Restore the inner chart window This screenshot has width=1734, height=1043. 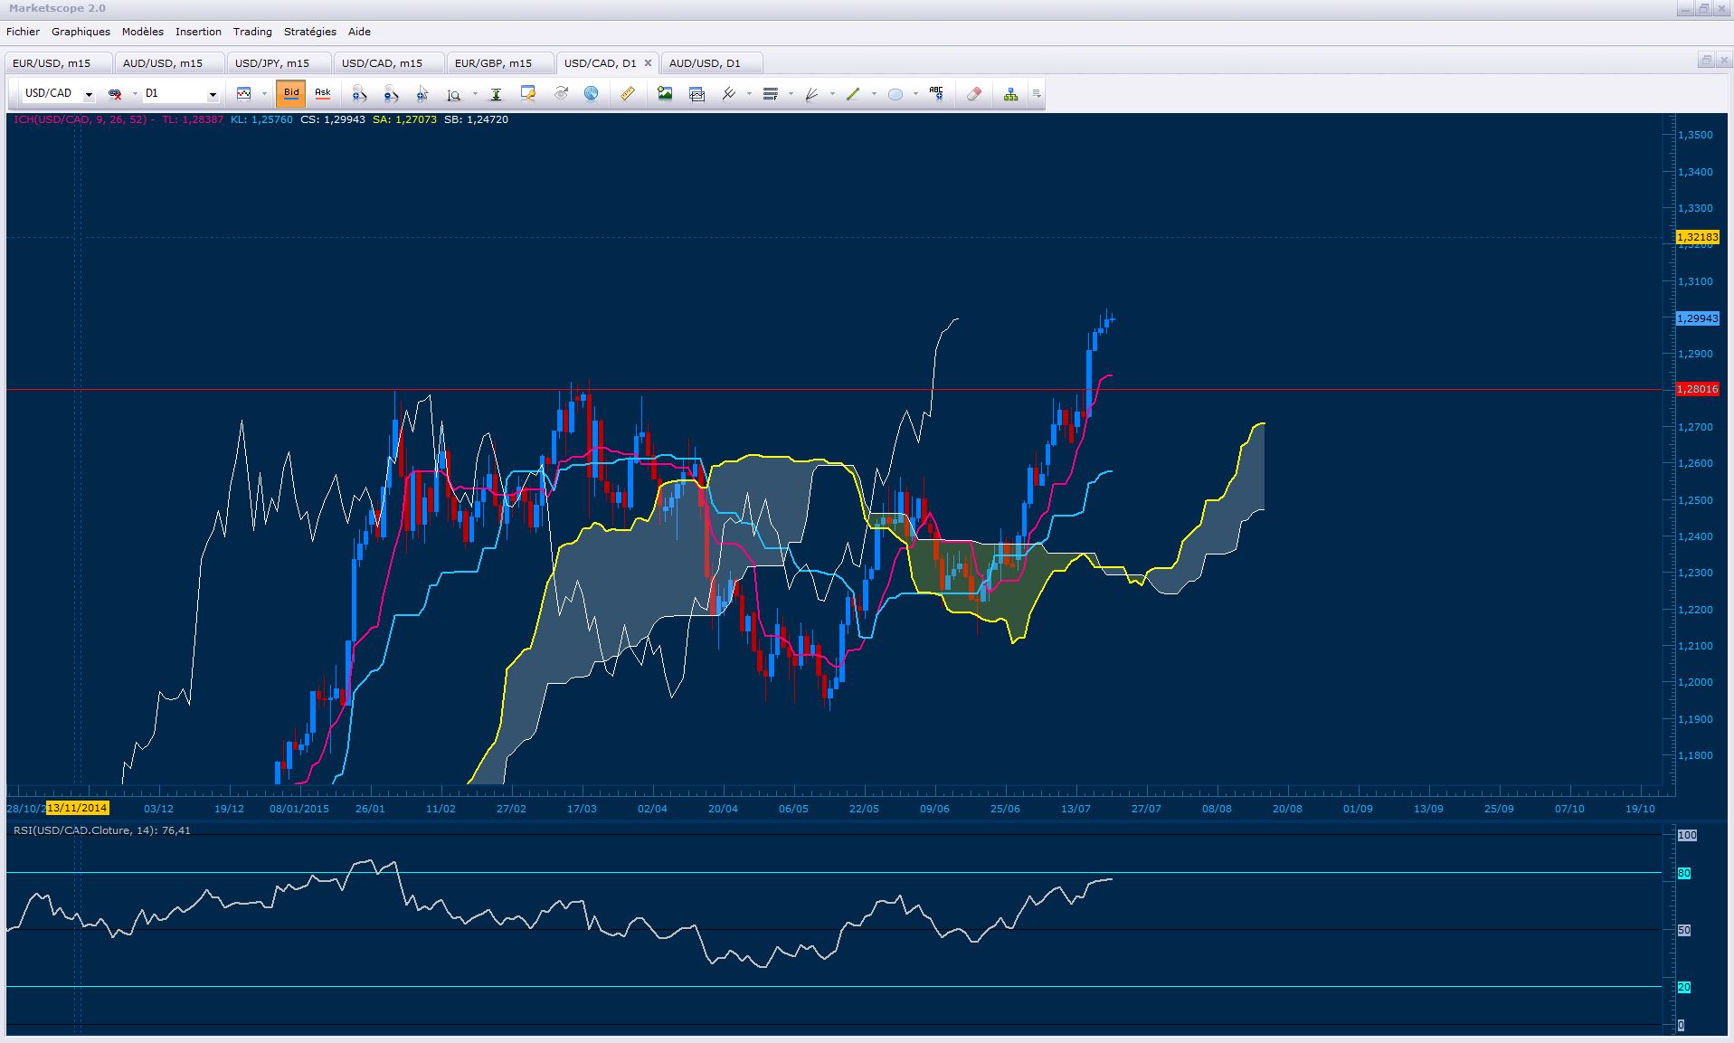(x=1706, y=61)
